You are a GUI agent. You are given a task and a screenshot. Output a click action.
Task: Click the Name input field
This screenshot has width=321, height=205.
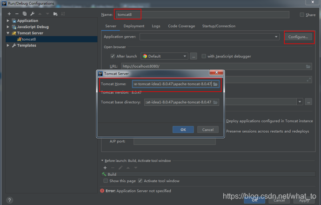pyautogui.click(x=203, y=15)
